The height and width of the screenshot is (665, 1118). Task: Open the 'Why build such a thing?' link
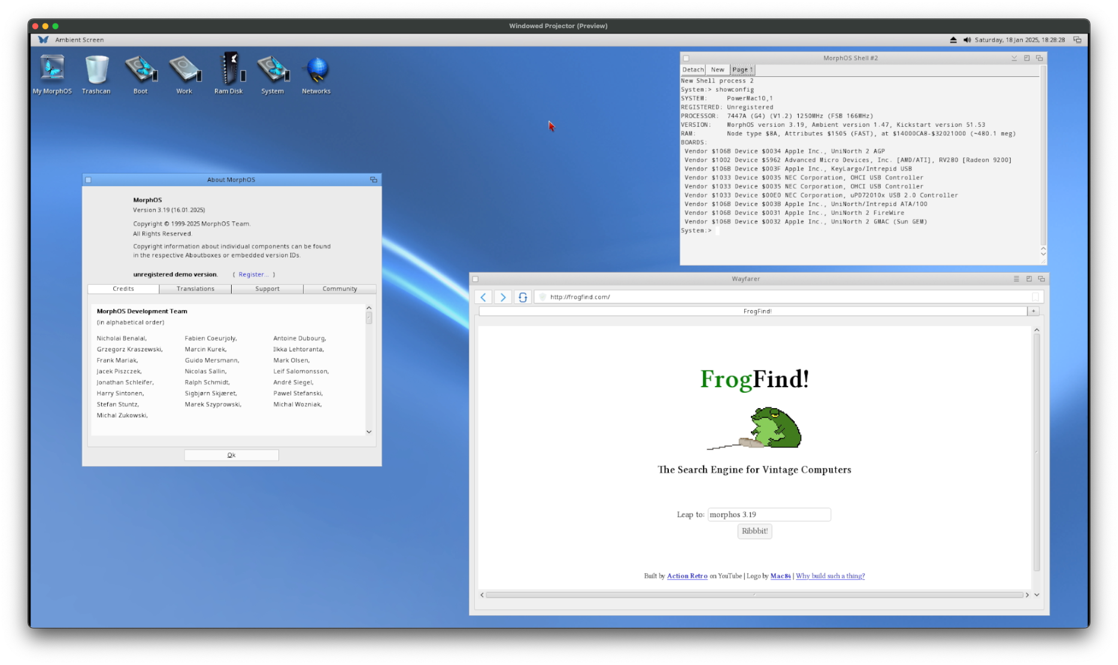(830, 576)
